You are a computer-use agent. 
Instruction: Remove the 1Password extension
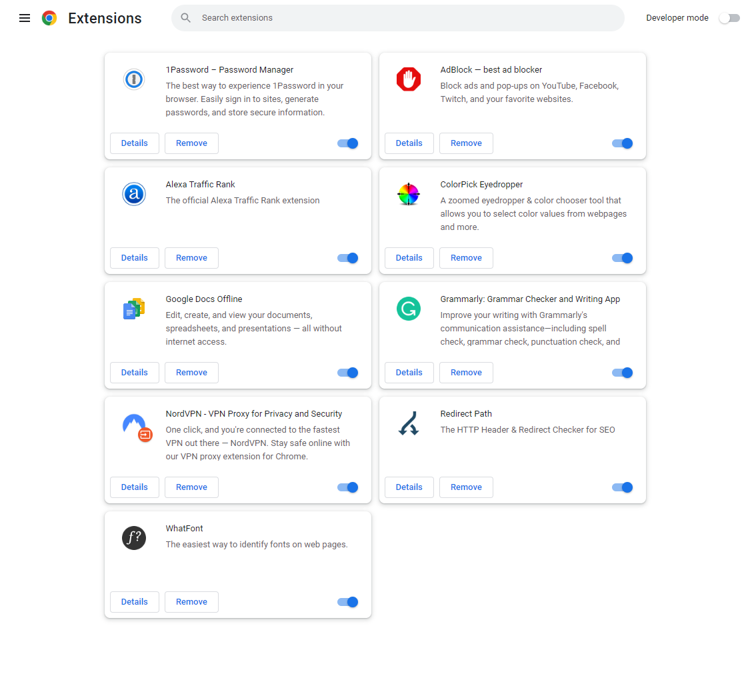click(191, 143)
